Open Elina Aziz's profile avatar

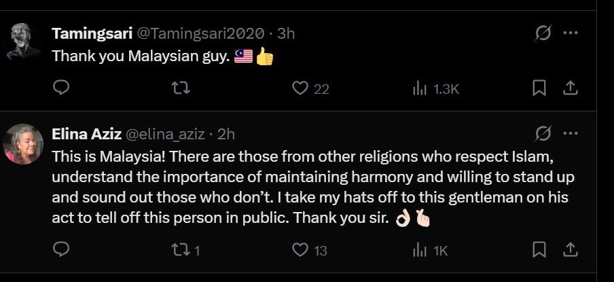[23, 144]
